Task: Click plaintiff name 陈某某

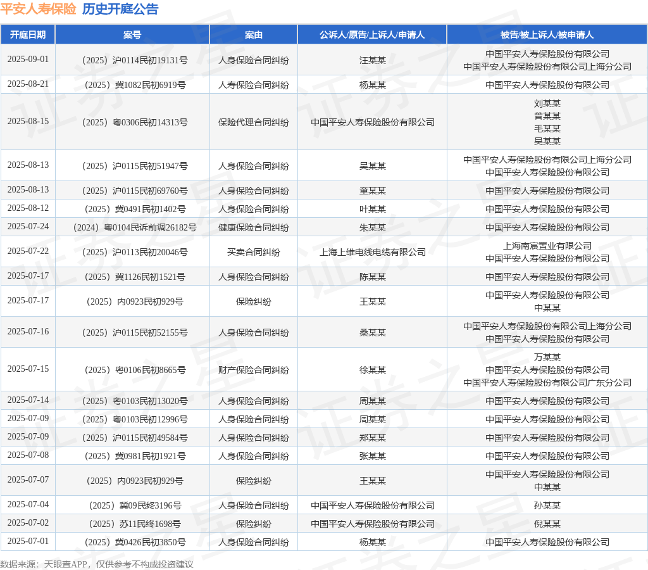Action: coord(372,277)
